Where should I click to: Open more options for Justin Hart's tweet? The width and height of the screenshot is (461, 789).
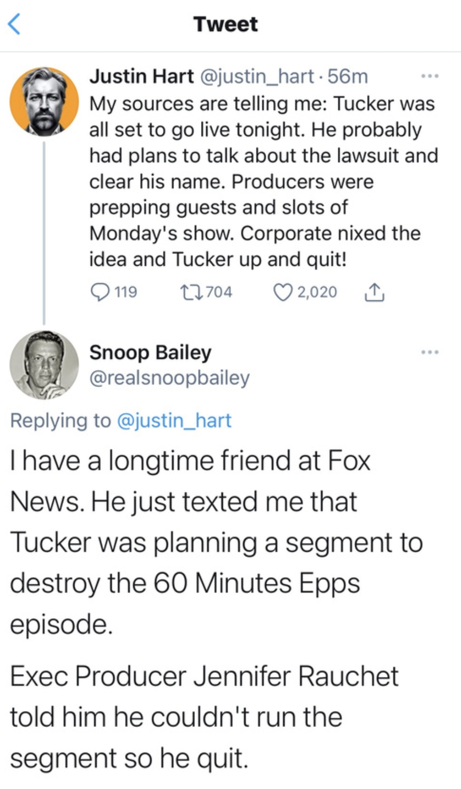coord(430,77)
